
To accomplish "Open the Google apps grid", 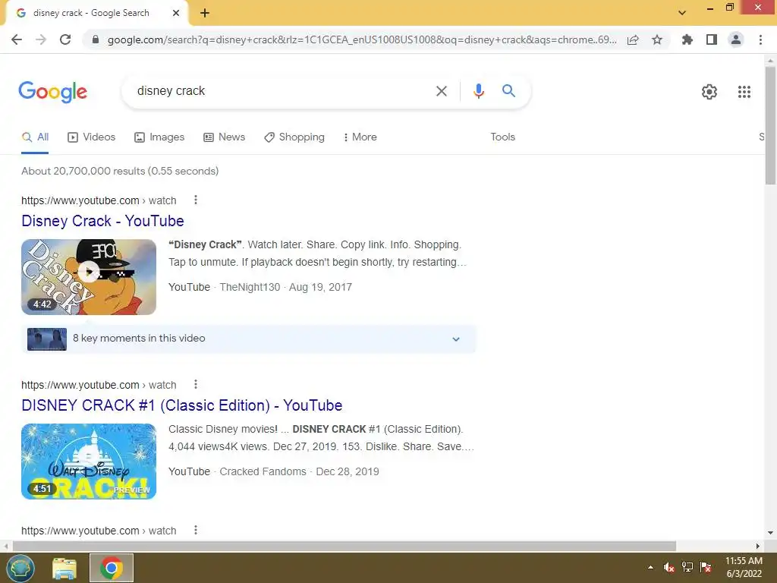I will pos(744,92).
